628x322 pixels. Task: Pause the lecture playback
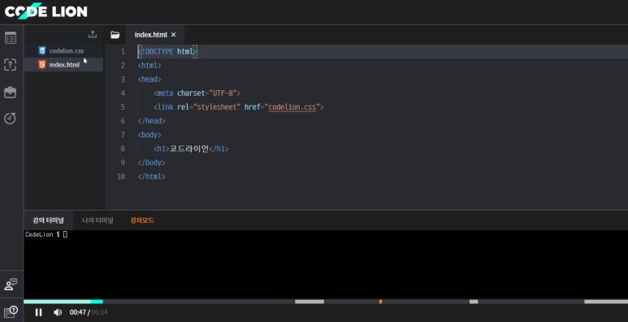pos(38,312)
